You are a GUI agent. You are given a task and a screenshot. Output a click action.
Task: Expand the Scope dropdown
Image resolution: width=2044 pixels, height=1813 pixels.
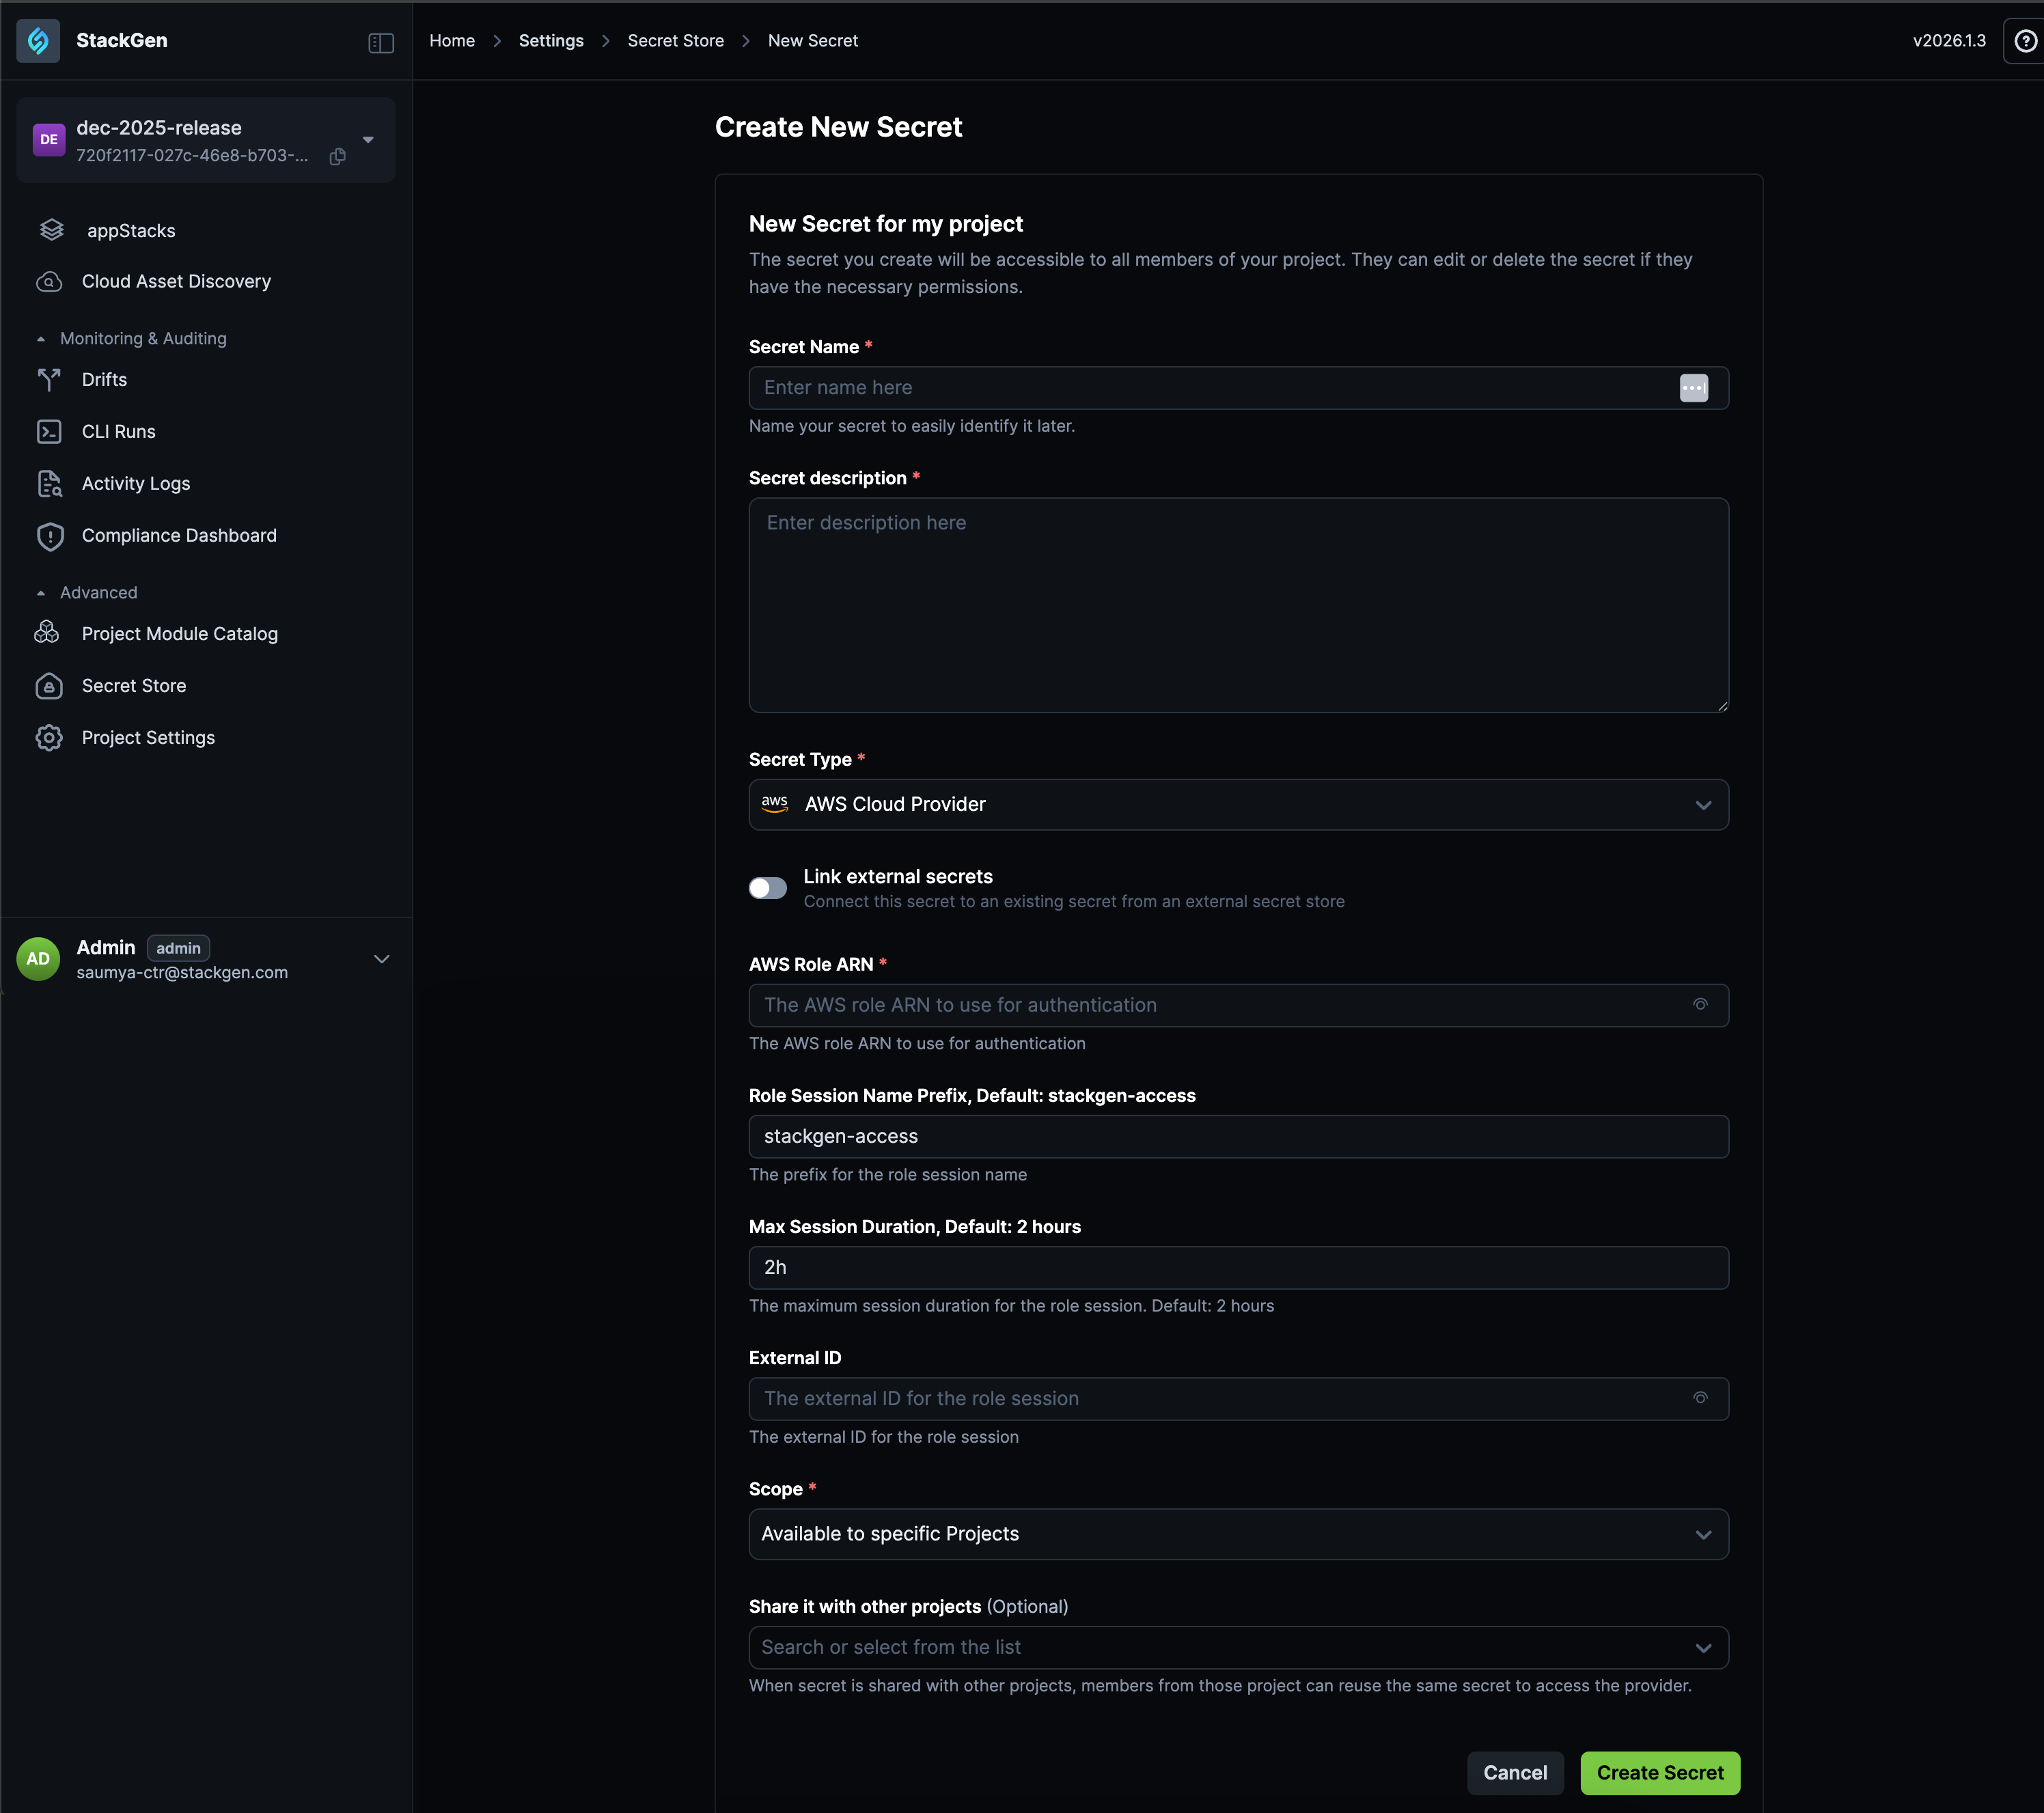(1238, 1534)
